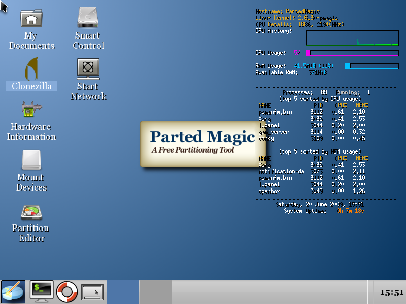Click the '(top 5 sorted by CPU usage)' heading
This screenshot has height=304, width=406.
click(x=320, y=99)
